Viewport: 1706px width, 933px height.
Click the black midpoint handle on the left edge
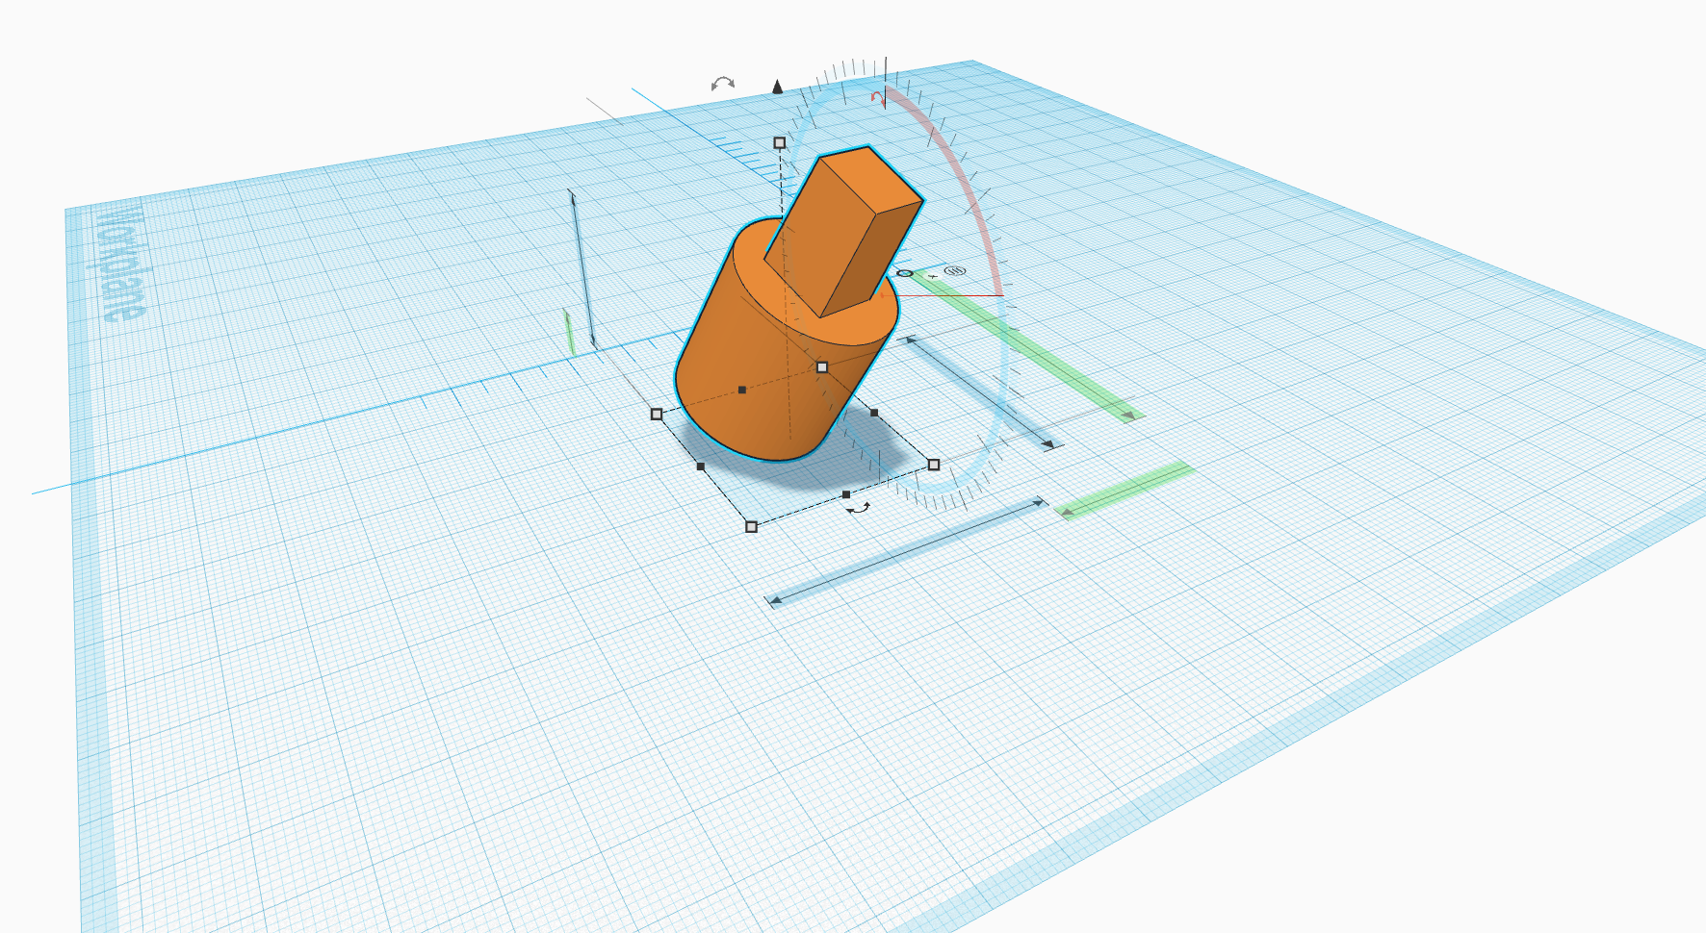[x=700, y=466]
